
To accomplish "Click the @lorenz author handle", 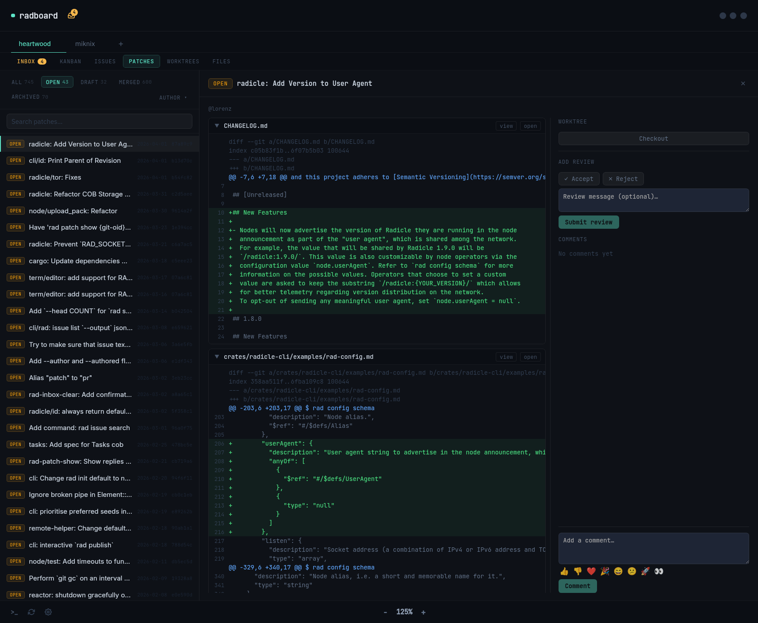I will coord(220,109).
